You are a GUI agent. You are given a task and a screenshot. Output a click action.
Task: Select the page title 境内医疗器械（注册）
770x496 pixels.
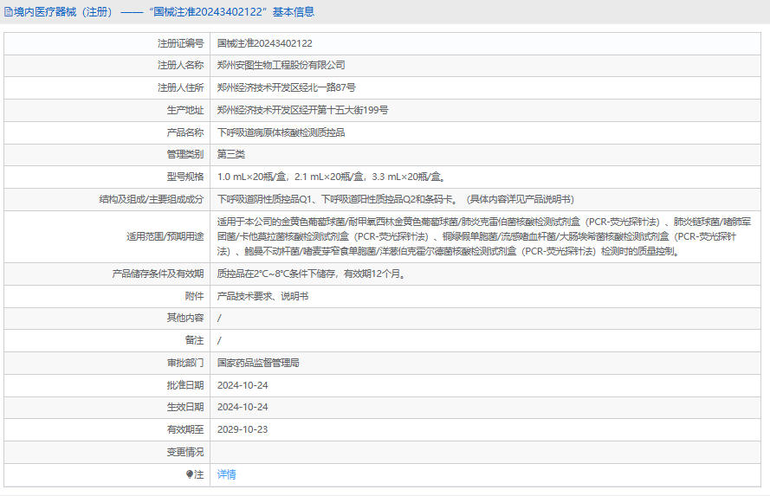tap(63, 12)
